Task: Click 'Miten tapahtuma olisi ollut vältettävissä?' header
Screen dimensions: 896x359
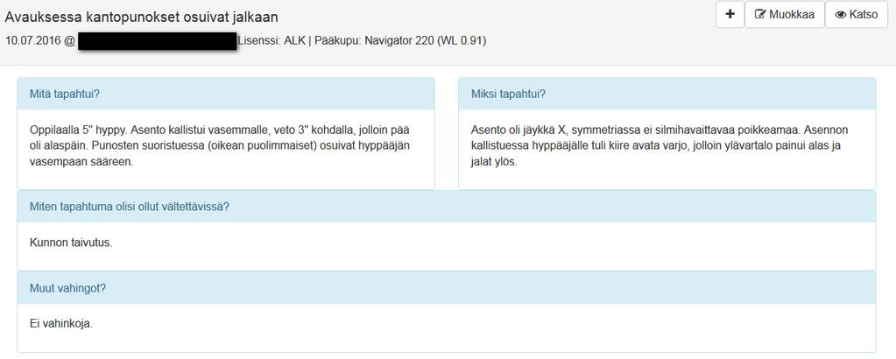Action: [447, 207]
